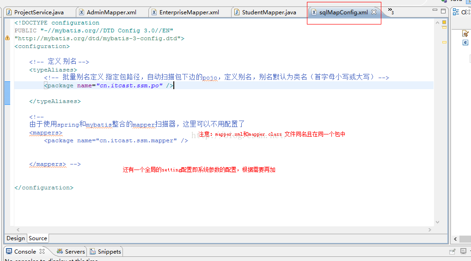Click the "cn.itcast.ssm.mapper" package line
This screenshot has width=471, height=261.
tap(116, 140)
